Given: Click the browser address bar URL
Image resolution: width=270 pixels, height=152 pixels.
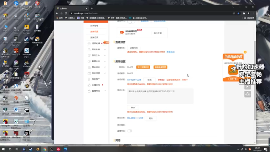Looking at the screenshot, I should coord(86,14).
